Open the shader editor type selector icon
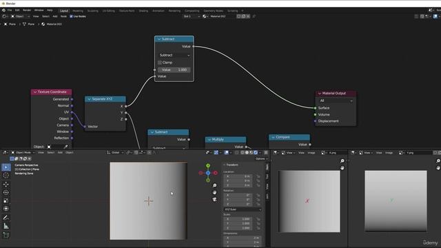The image size is (441, 248). pos(4,17)
